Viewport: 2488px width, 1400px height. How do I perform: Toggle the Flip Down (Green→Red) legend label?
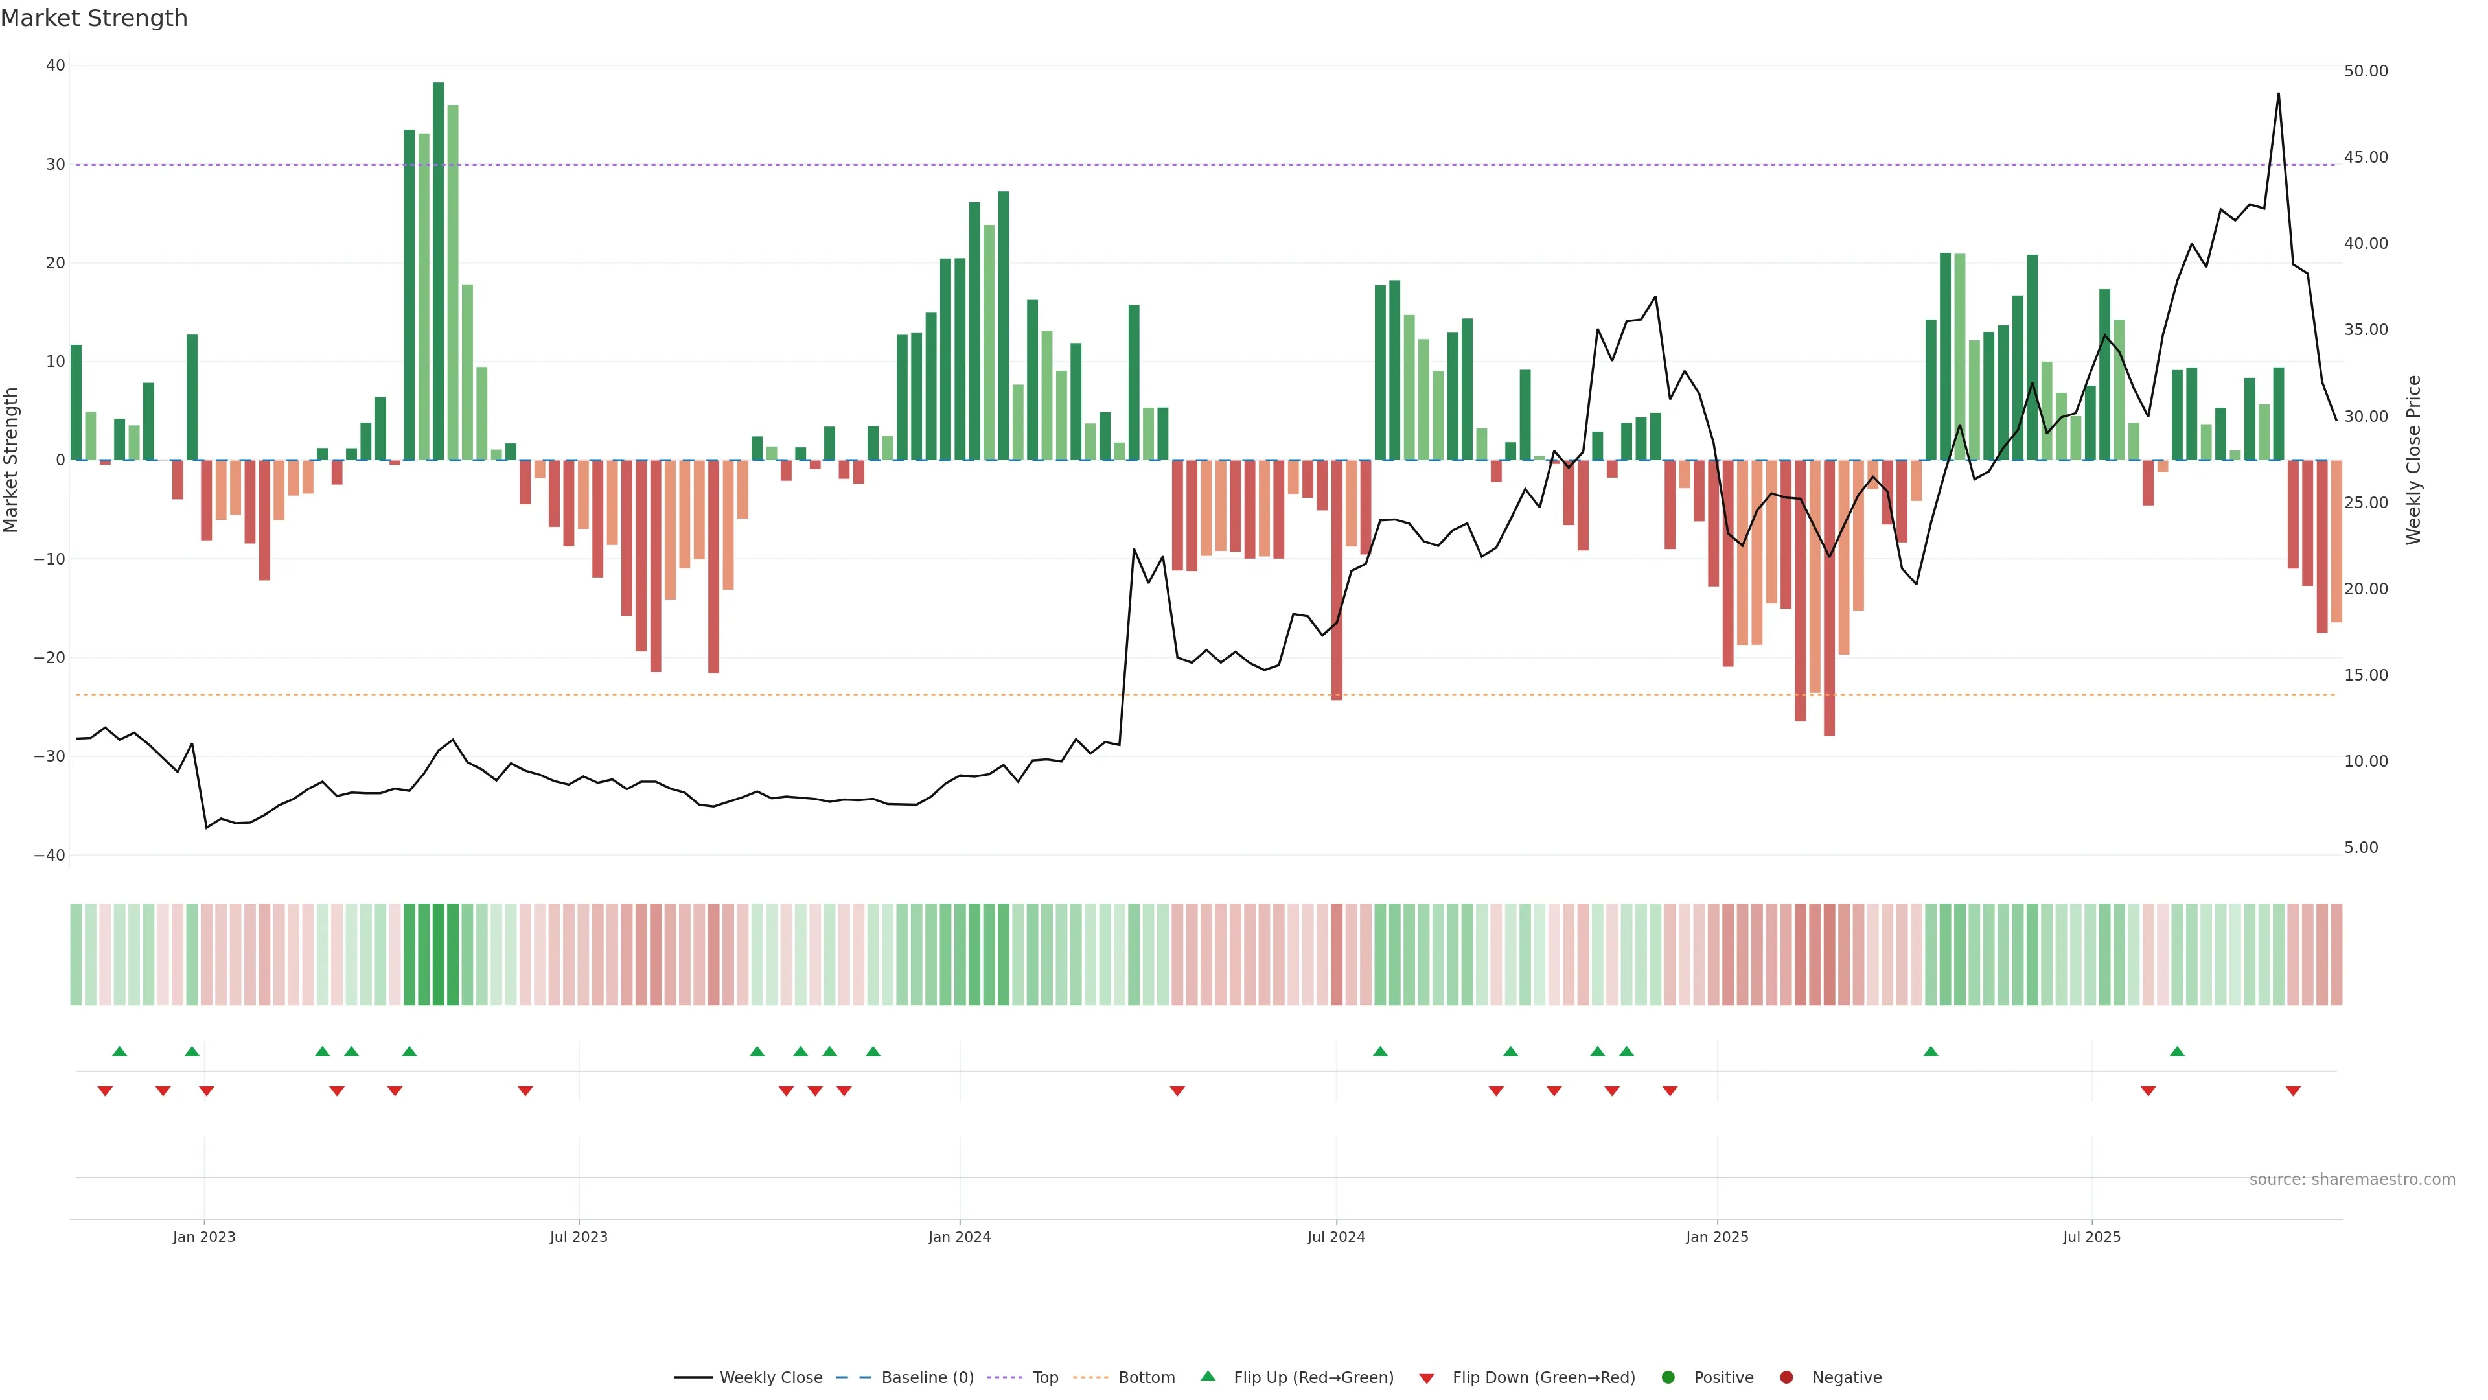click(1543, 1378)
